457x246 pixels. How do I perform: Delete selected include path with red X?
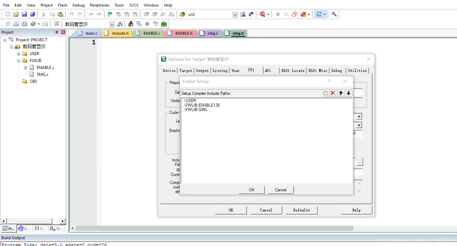333,93
